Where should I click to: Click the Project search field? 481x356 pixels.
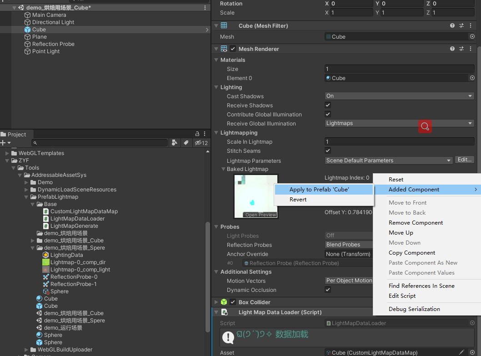pos(100,143)
